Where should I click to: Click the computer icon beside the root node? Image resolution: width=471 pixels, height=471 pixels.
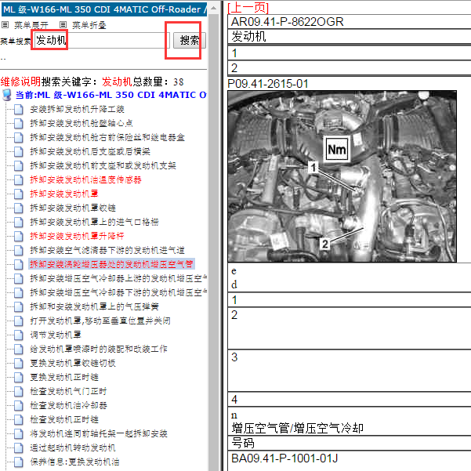(8, 95)
